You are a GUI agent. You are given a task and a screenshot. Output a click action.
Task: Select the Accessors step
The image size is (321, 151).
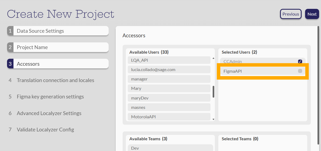tap(58, 64)
